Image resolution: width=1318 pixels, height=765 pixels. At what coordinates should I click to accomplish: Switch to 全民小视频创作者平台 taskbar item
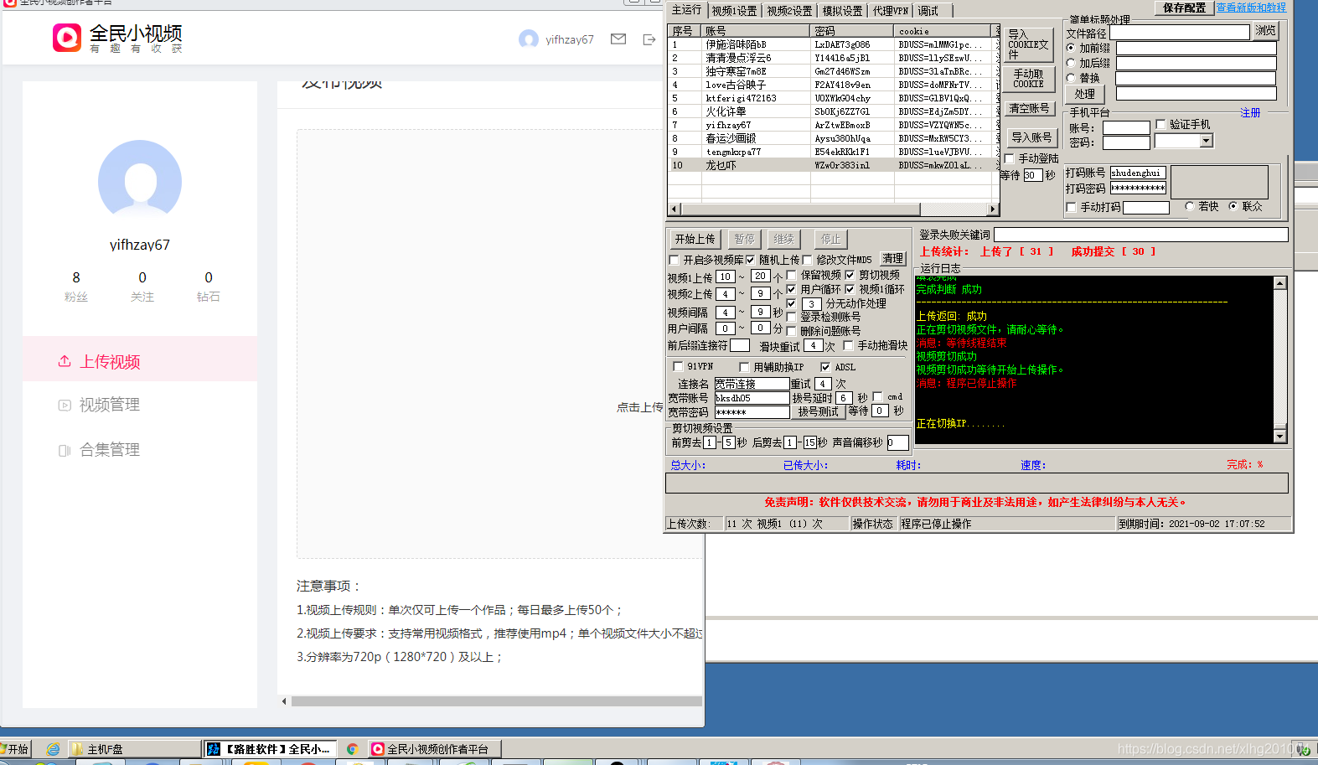point(434,749)
